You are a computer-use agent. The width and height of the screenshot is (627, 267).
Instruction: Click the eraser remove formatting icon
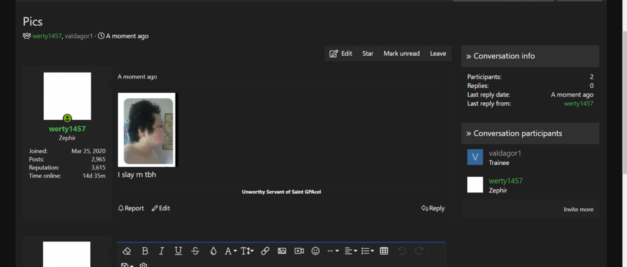coord(127,251)
